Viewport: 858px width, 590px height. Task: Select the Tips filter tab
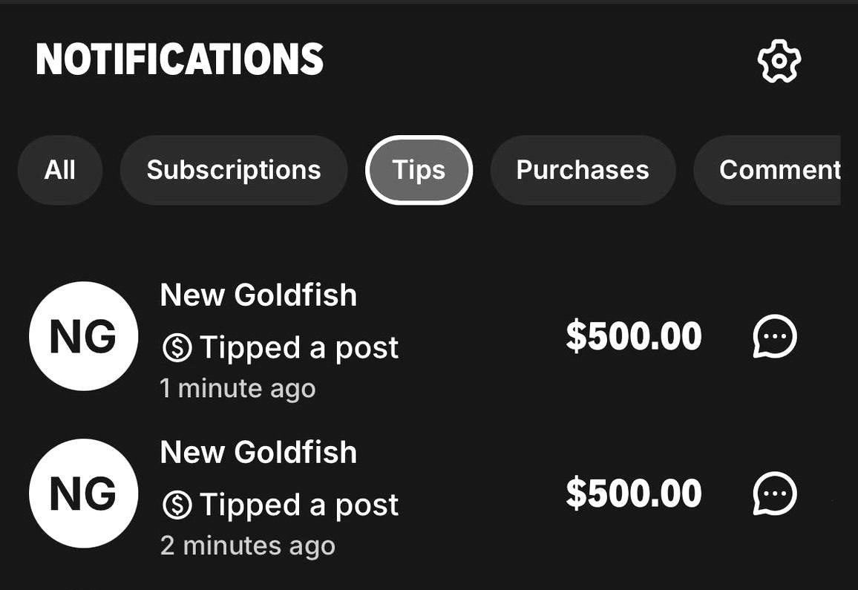click(x=419, y=170)
